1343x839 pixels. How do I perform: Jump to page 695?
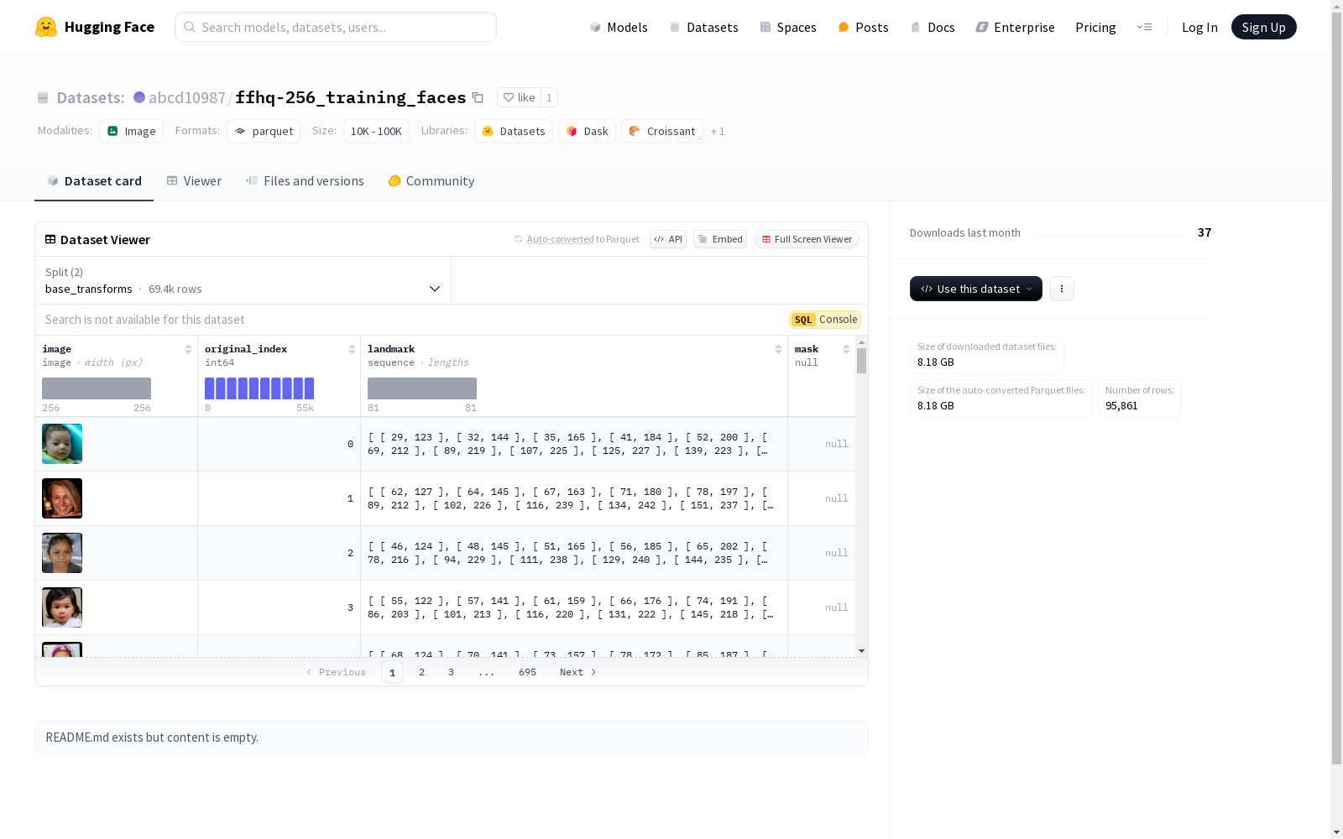coord(527,672)
